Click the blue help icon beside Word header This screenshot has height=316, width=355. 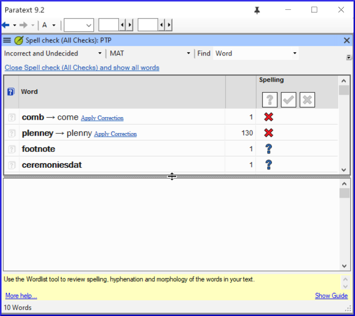12,92
